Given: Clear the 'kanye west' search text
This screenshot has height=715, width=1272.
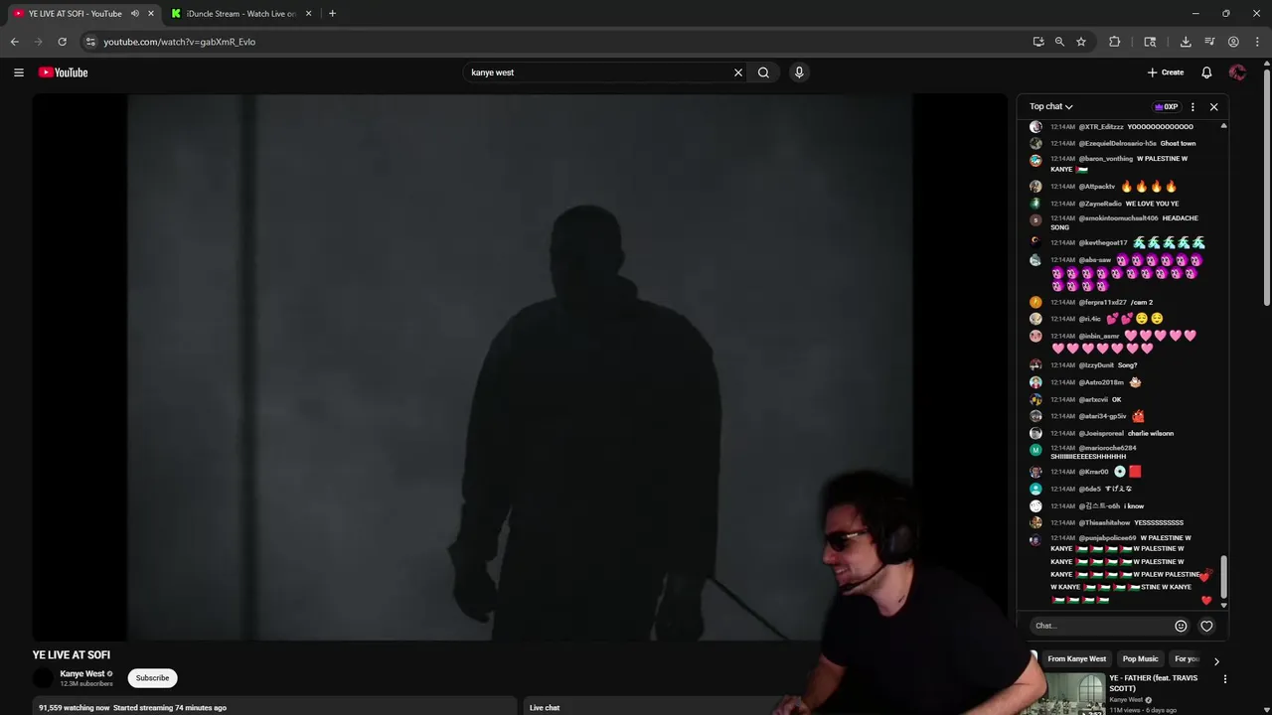Looking at the screenshot, I should click(x=738, y=72).
